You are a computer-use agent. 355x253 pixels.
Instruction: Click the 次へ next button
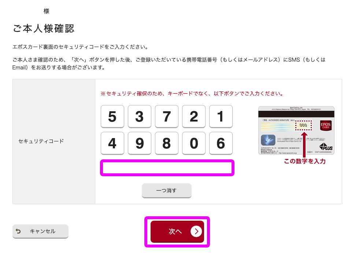(x=177, y=232)
